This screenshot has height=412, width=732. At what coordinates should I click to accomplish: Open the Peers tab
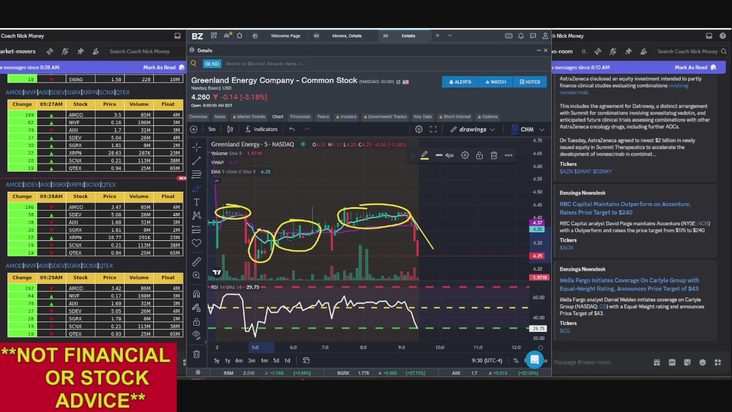tap(323, 117)
